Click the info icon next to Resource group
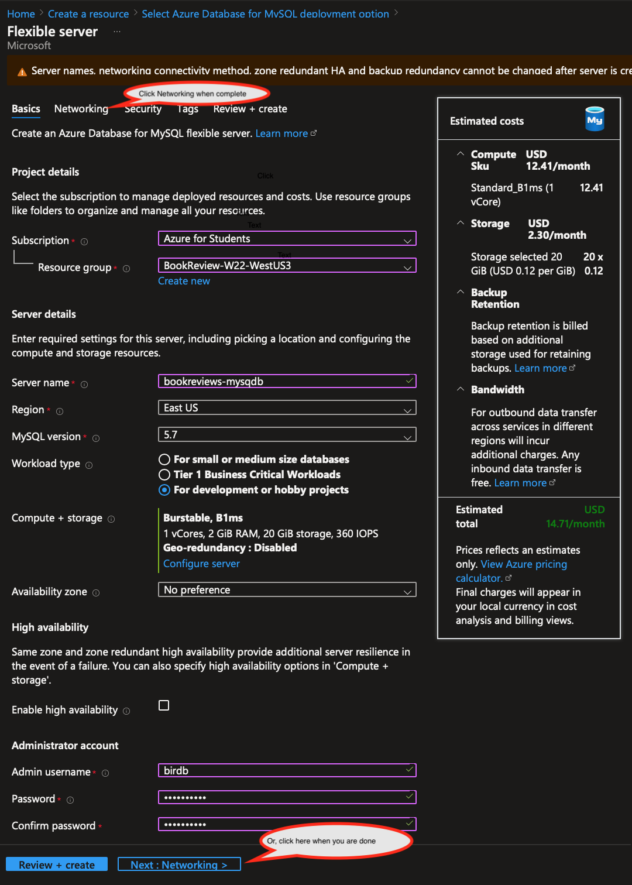 (x=126, y=269)
